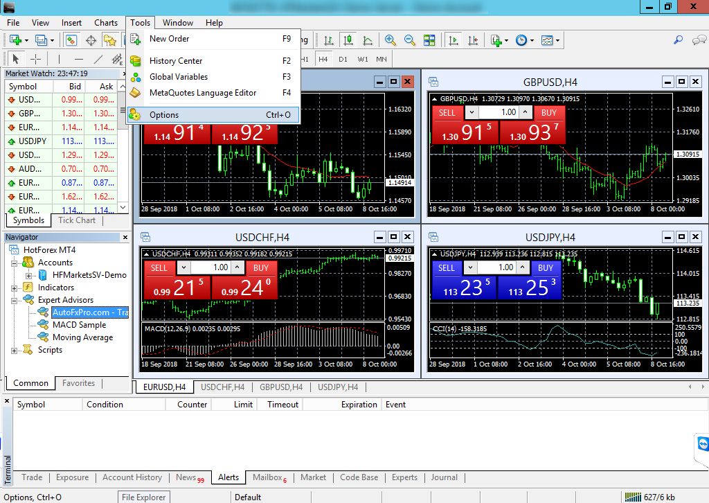
Task: Click the zoom out magnifier icon
Action: pyautogui.click(x=409, y=40)
